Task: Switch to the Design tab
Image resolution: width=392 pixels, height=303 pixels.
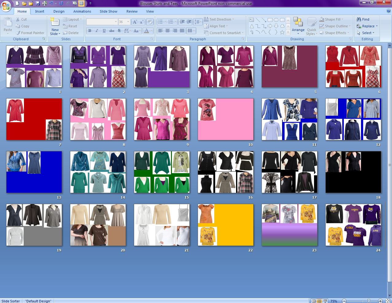Action: click(59, 11)
